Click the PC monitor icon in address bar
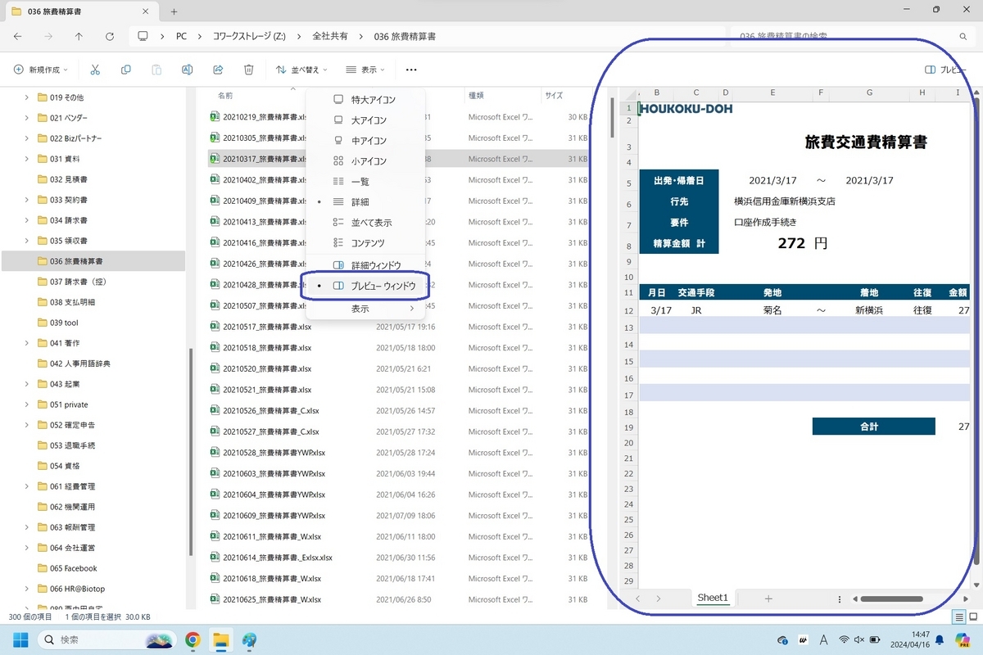This screenshot has width=983, height=655. [x=143, y=37]
